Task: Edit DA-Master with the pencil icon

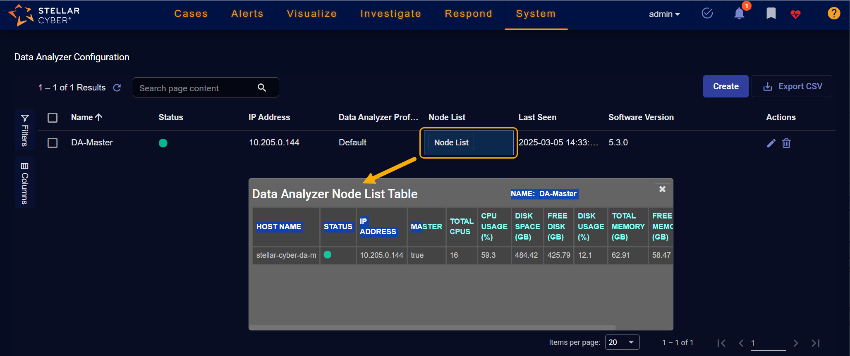Action: 771,143
